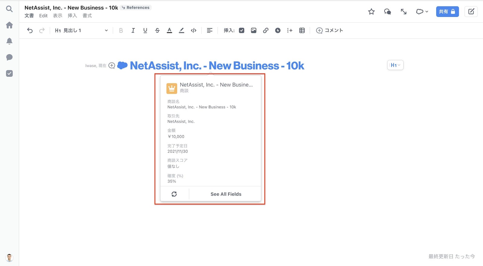Toggle underline formatting
This screenshot has width=483, height=266.
pyautogui.click(x=145, y=30)
